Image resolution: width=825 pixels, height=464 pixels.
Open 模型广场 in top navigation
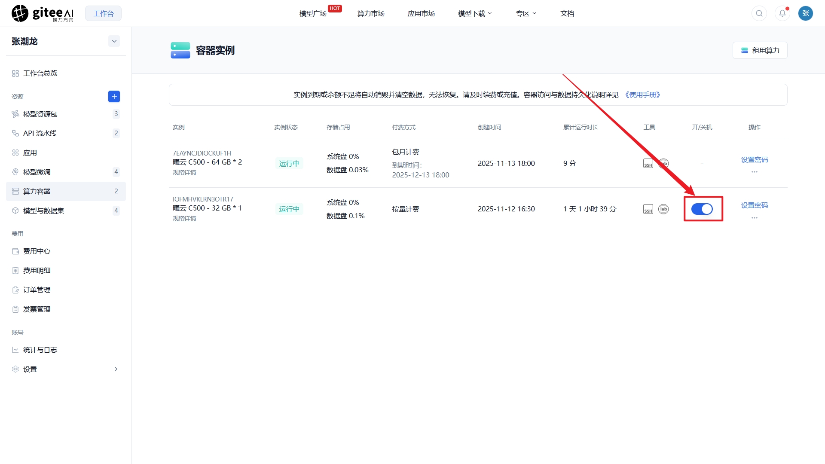[x=313, y=13]
